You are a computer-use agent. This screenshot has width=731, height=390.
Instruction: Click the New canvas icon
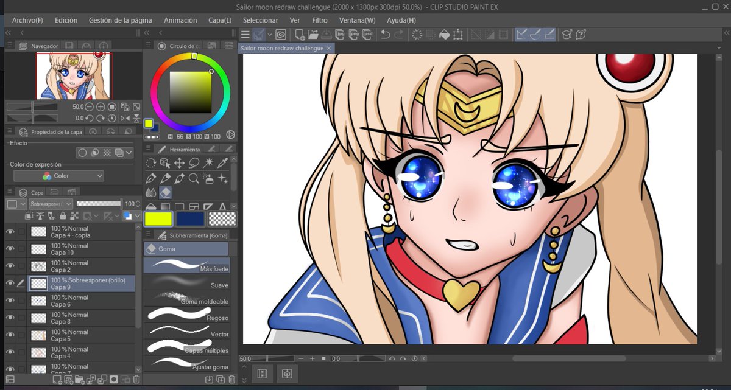(300, 35)
